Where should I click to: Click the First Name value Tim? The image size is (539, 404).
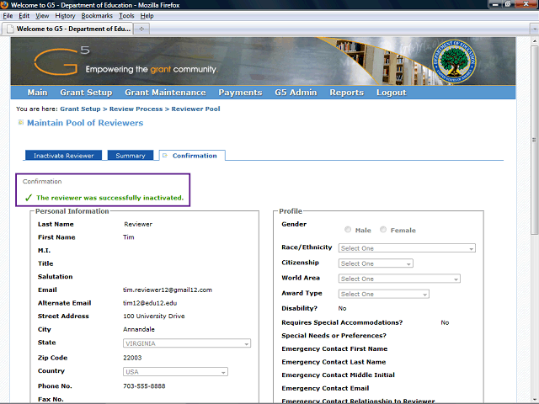pyautogui.click(x=129, y=237)
